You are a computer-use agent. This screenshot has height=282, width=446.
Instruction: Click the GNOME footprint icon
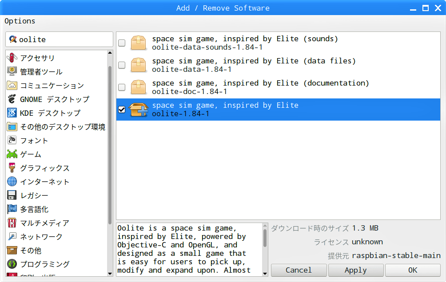(x=12, y=99)
